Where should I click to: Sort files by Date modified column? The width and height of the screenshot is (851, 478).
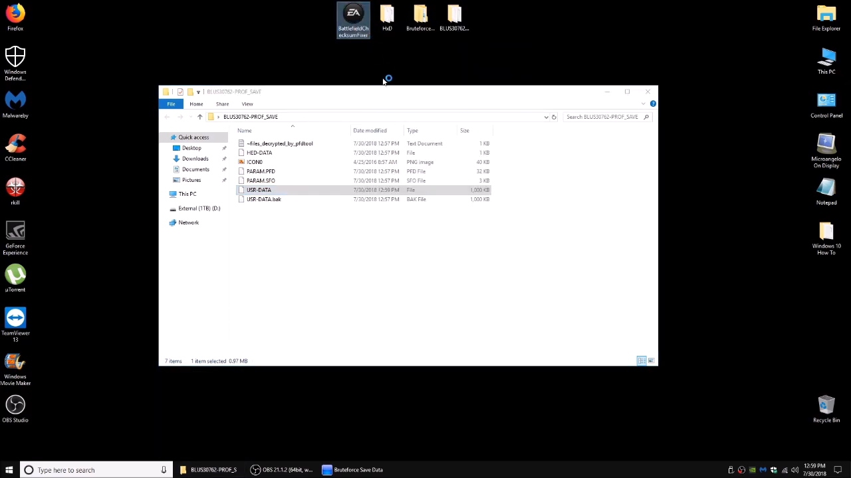pyautogui.click(x=378, y=130)
